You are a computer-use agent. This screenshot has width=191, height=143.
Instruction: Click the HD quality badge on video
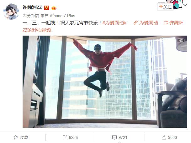click(181, 41)
